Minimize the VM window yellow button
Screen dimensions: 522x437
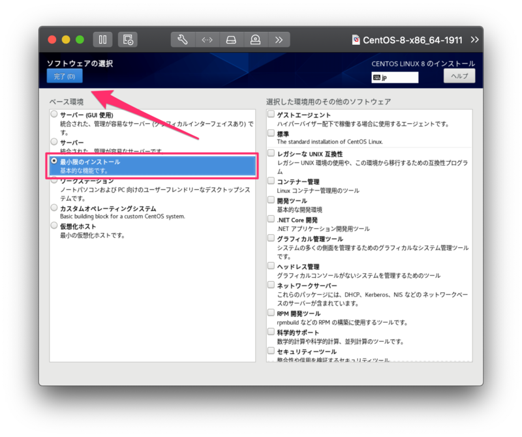click(x=66, y=40)
